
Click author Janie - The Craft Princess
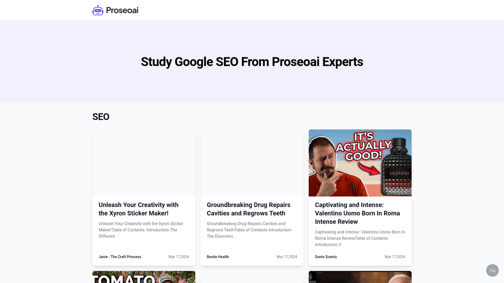click(x=120, y=257)
